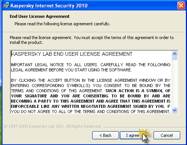Click the copyright Kaspersky Lab ZAO notice

[52, 126]
